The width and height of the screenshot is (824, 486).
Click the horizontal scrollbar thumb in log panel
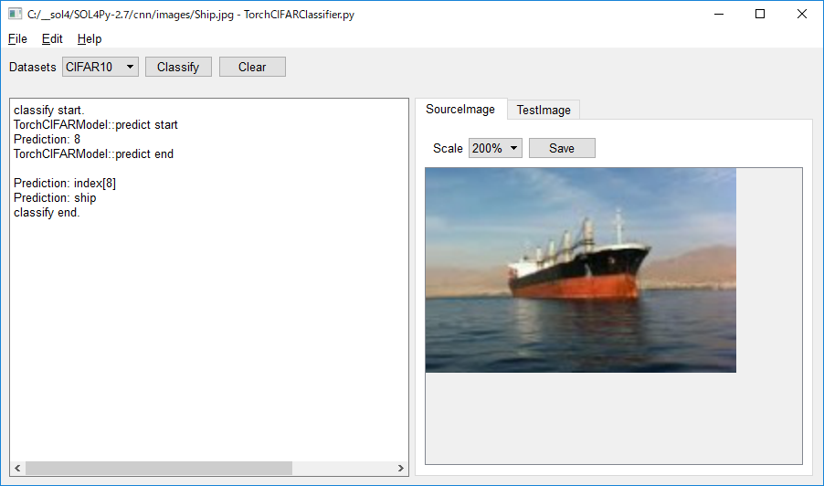coord(159,468)
